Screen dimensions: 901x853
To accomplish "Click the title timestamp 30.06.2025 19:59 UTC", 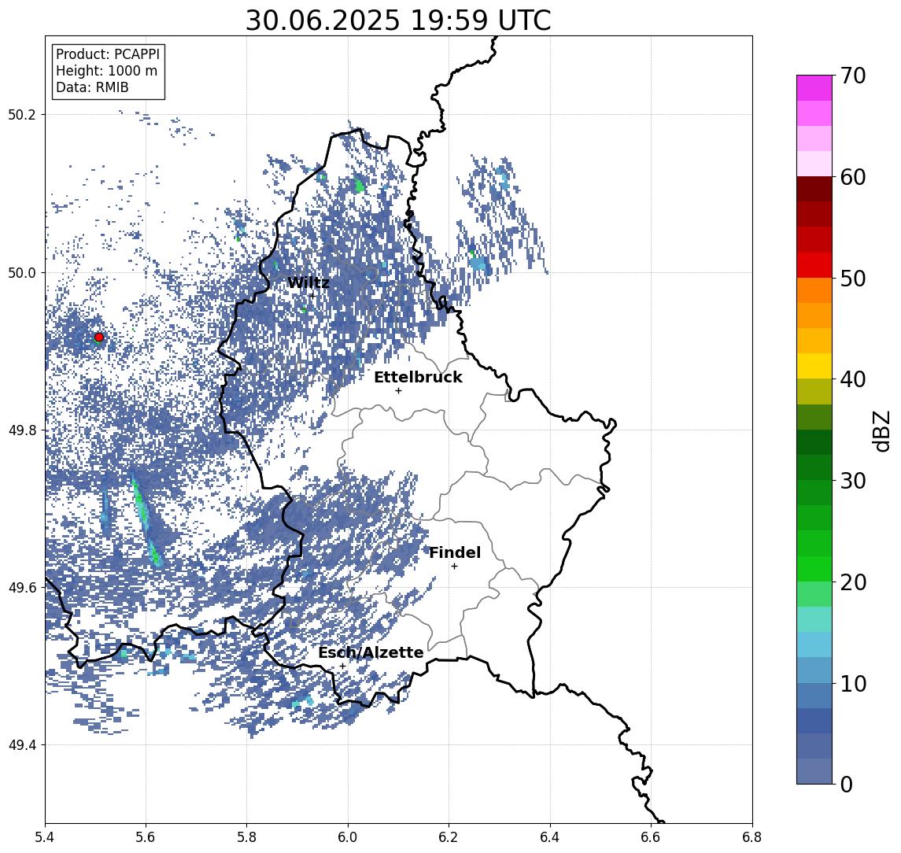I will (x=398, y=20).
